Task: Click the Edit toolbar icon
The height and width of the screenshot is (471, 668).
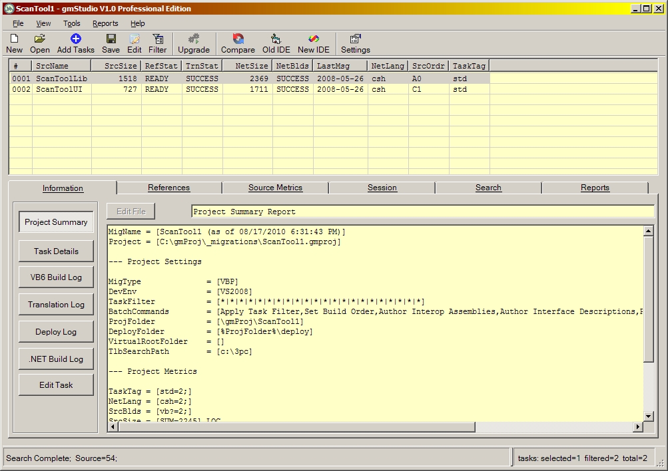Action: click(135, 39)
